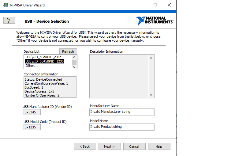Select USB\VID_5345&PID_1235 device entry
Viewport: 235px width, 156px height.
[x=44, y=61]
